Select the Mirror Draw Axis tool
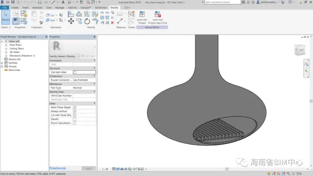 (x=95, y=14)
